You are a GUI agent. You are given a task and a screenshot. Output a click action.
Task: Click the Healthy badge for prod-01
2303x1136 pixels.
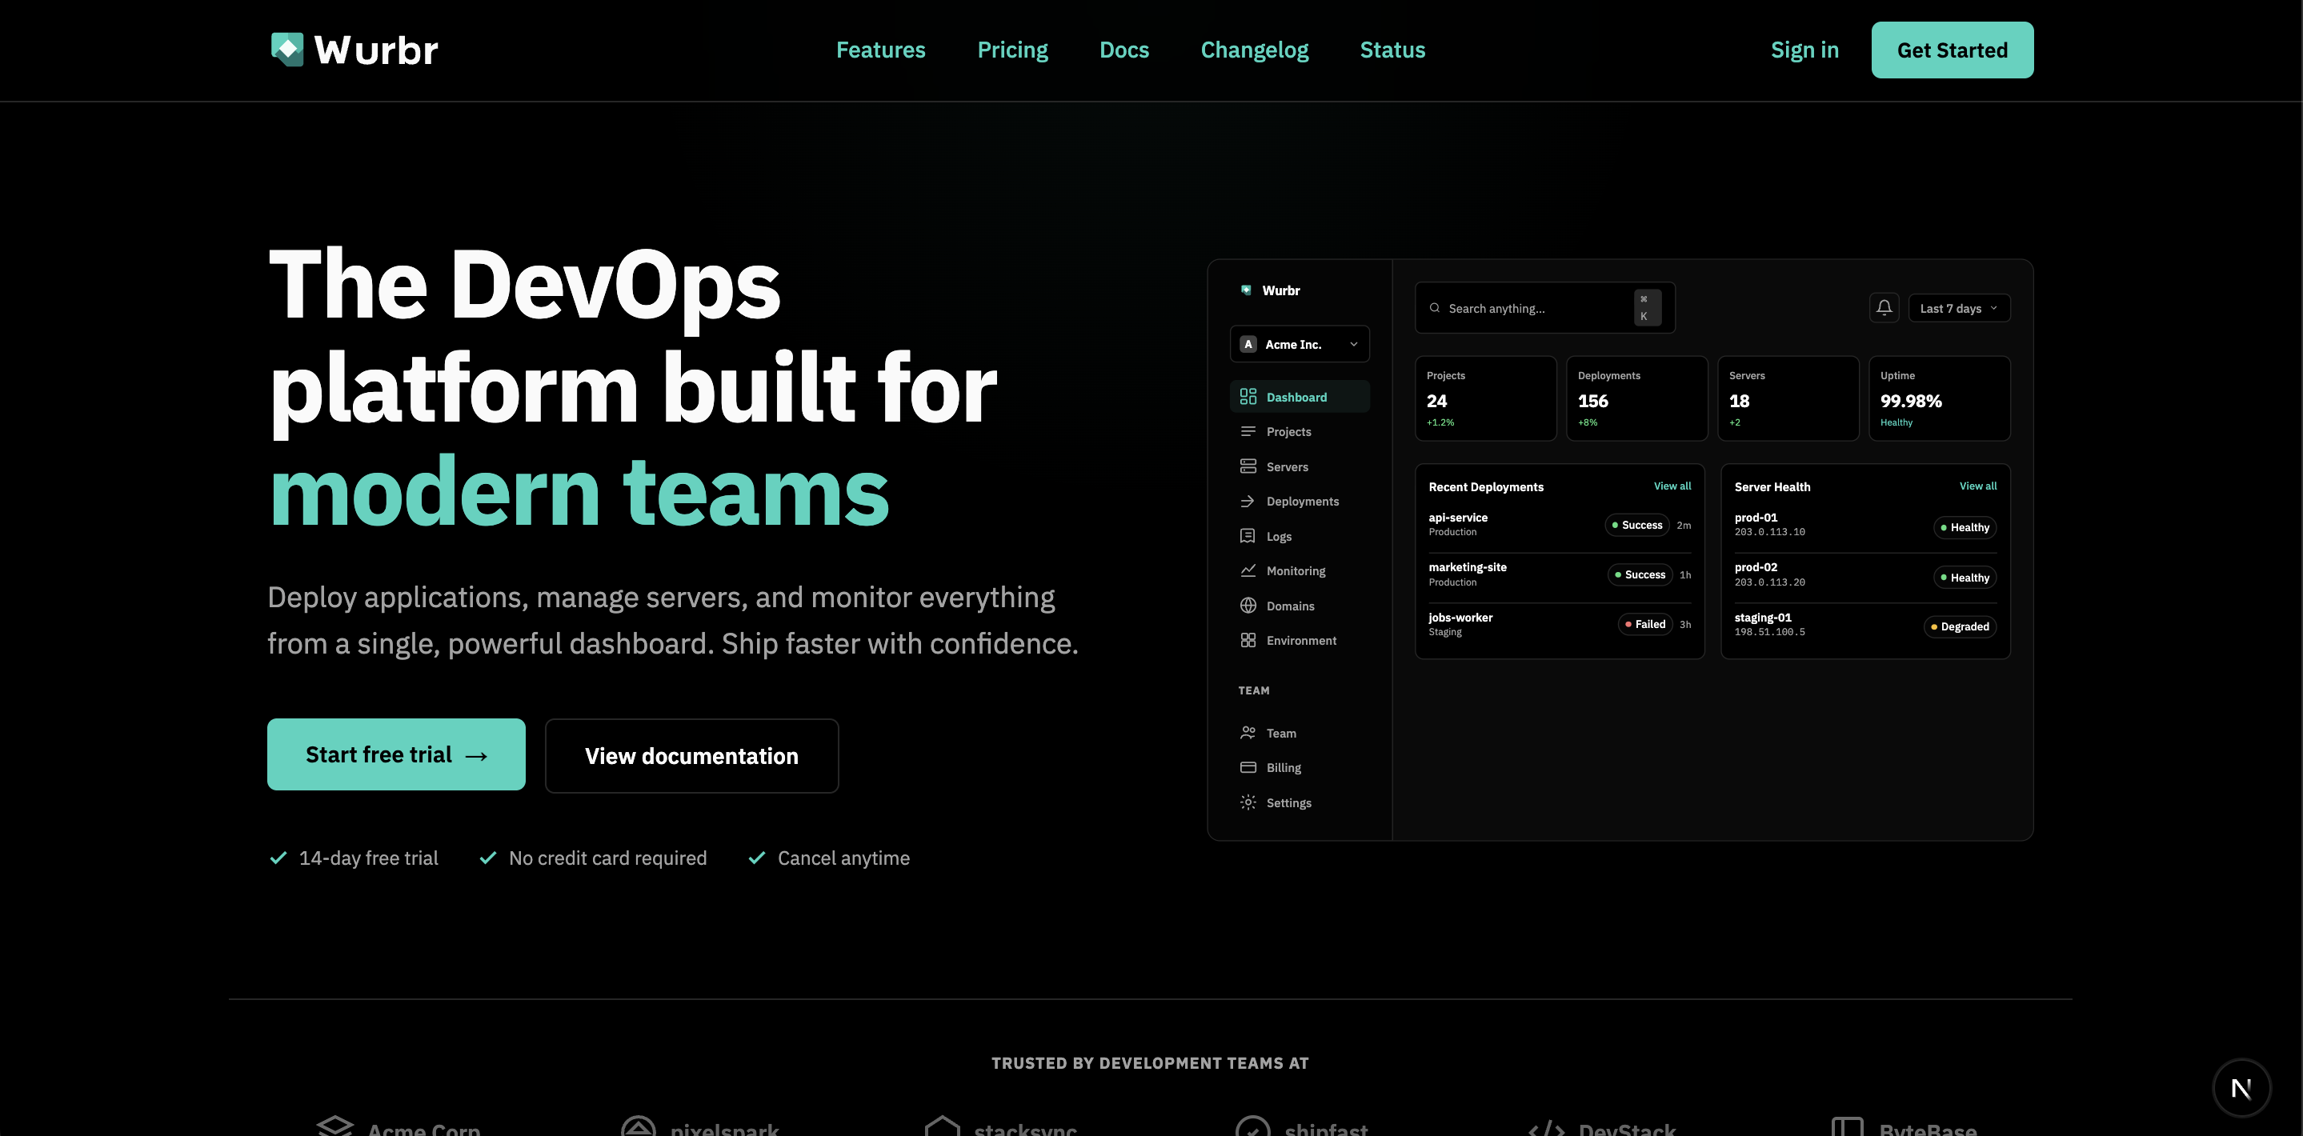1965,528
